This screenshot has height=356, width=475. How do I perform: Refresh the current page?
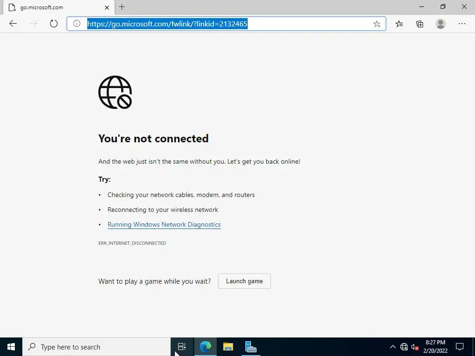[x=54, y=24]
